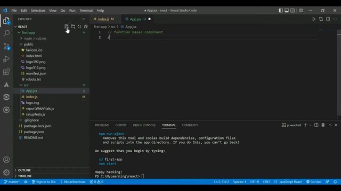Screen dimensions: 341x191
Task: Split the editor to the right
Action: pyautogui.click(x=328, y=19)
